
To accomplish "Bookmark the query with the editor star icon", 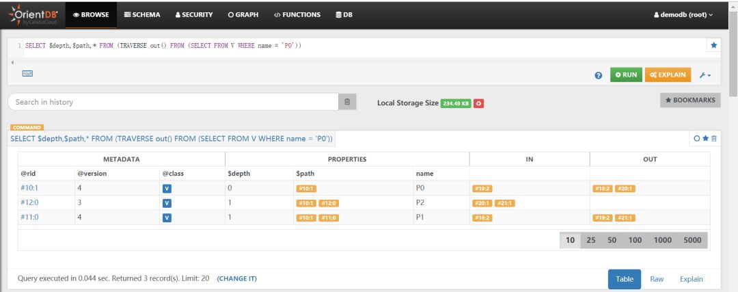I will pyautogui.click(x=714, y=45).
